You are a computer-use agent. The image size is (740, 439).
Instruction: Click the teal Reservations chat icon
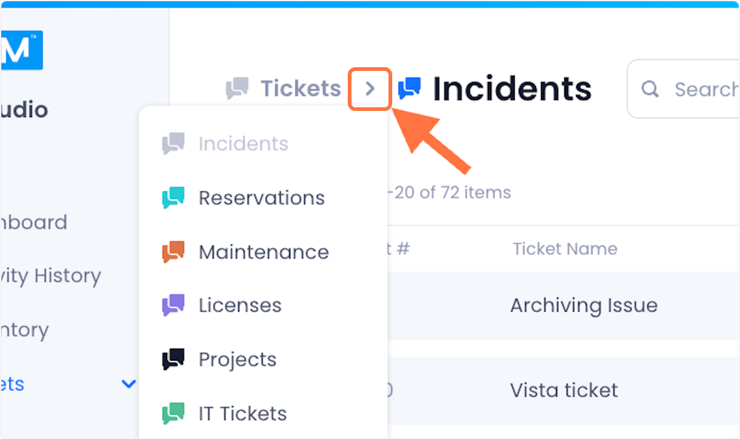[173, 198]
